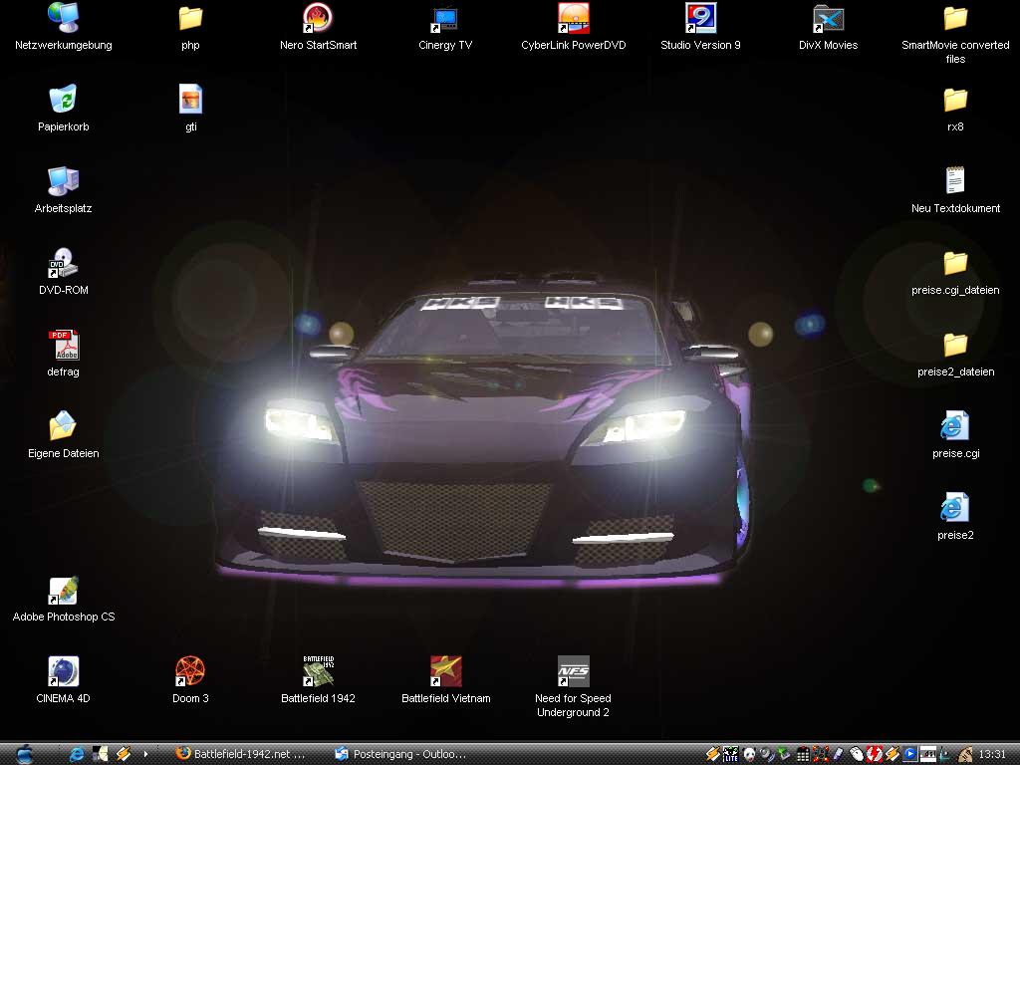The width and height of the screenshot is (1020, 994).
Task: Launch Doom 3 shortcut
Action: pos(190,680)
